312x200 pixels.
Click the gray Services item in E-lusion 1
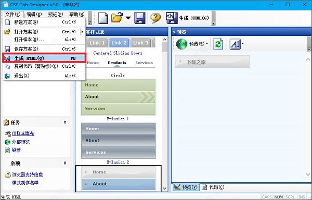point(118,152)
